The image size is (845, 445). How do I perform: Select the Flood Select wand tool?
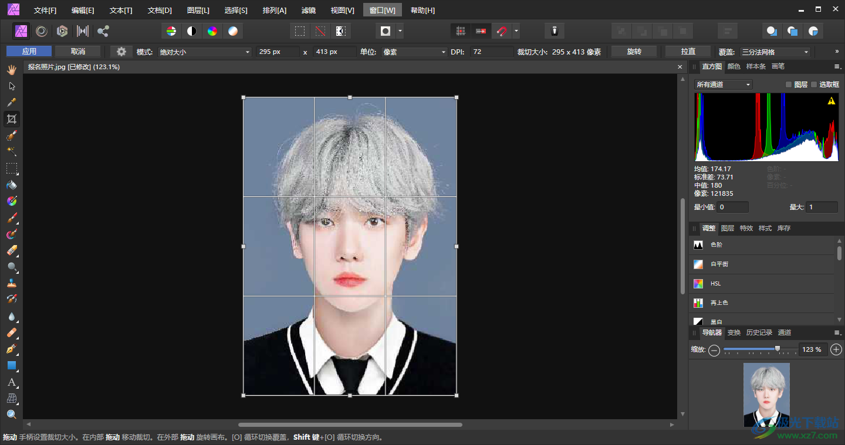pos(11,152)
